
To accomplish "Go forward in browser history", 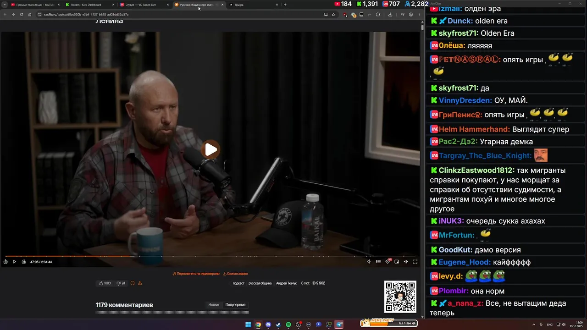I will pos(13,14).
